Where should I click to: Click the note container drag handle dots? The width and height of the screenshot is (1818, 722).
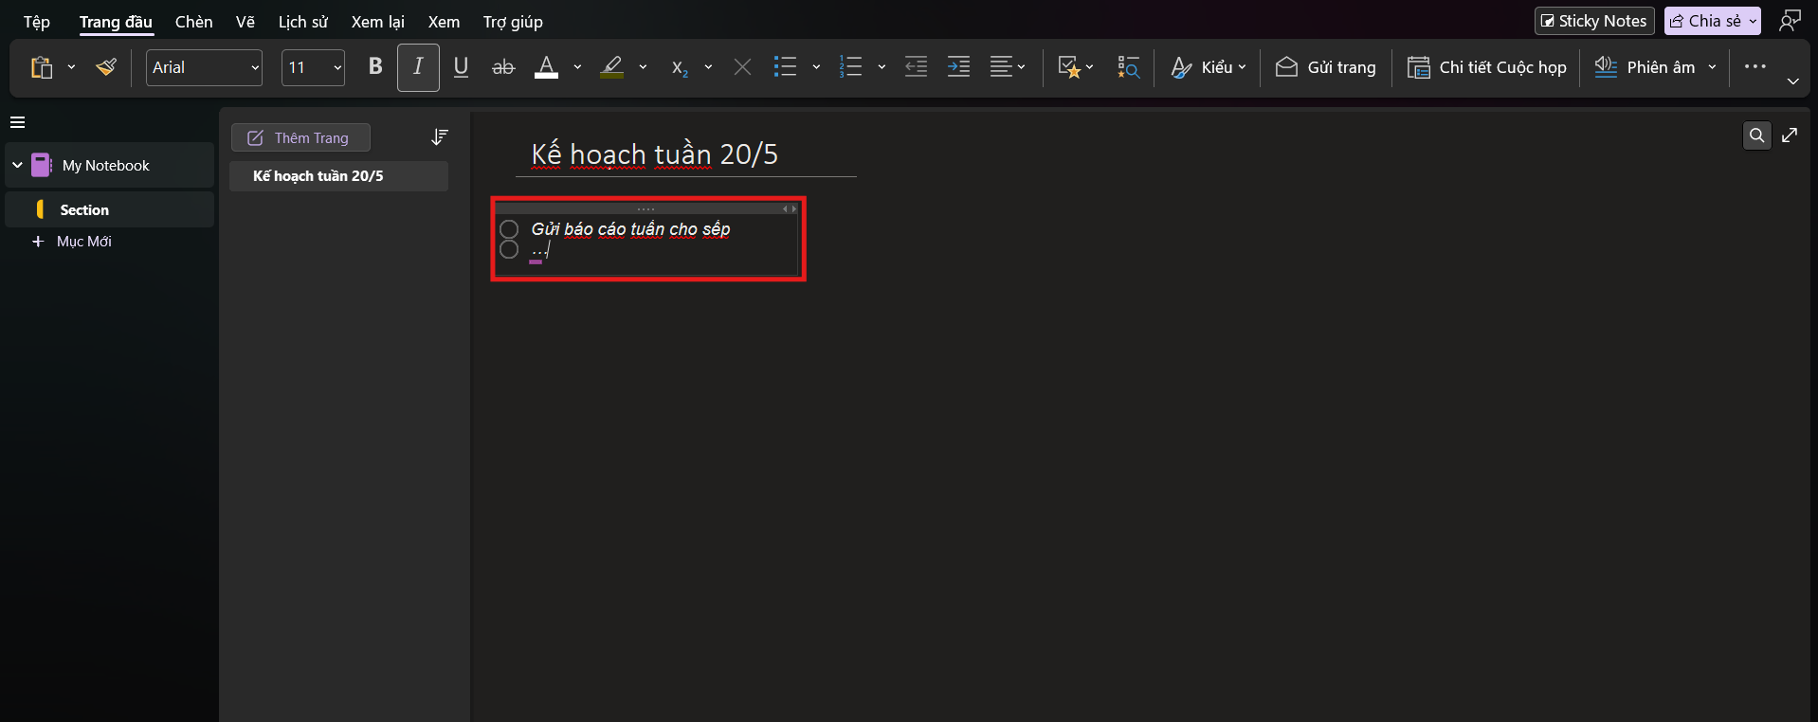[x=645, y=208]
